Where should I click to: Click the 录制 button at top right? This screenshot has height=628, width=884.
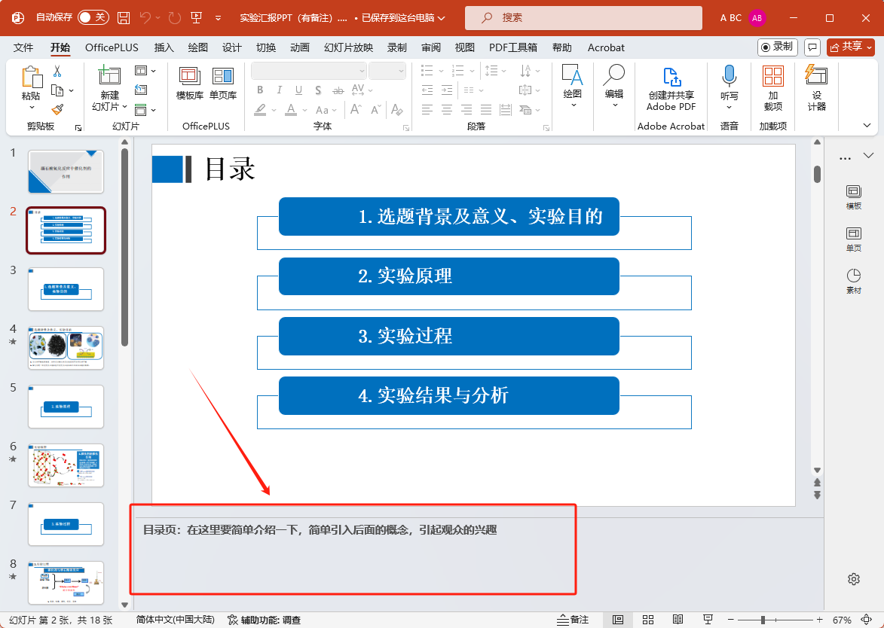pyautogui.click(x=777, y=47)
